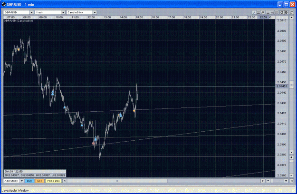This screenshot has width=297, height=194.
Task: Click the GBP/USD window title icon
Action: coord(4,4)
